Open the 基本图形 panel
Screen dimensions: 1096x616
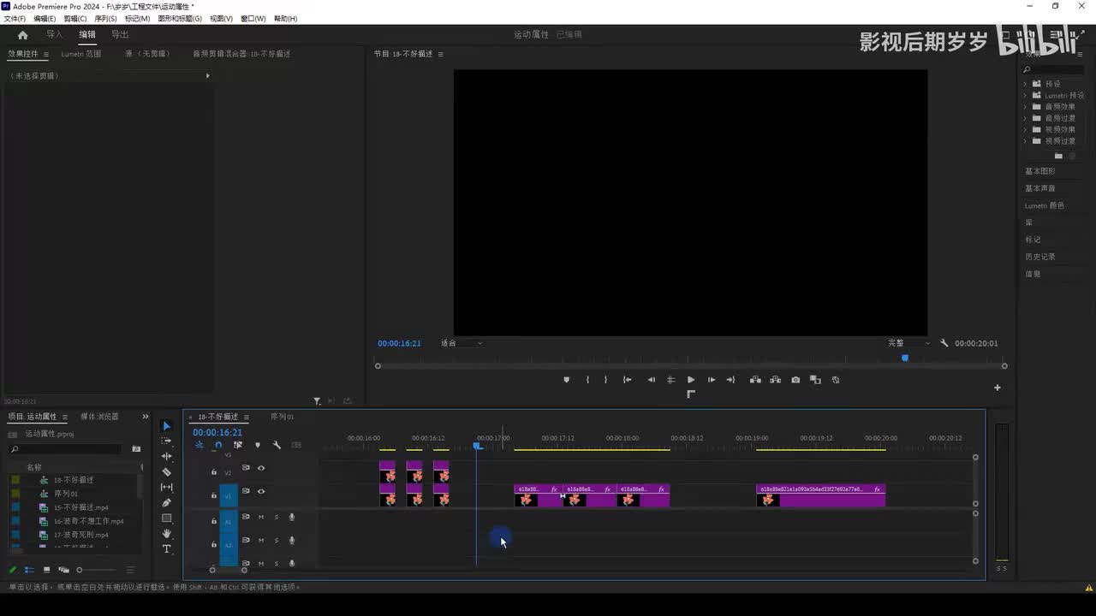1040,171
